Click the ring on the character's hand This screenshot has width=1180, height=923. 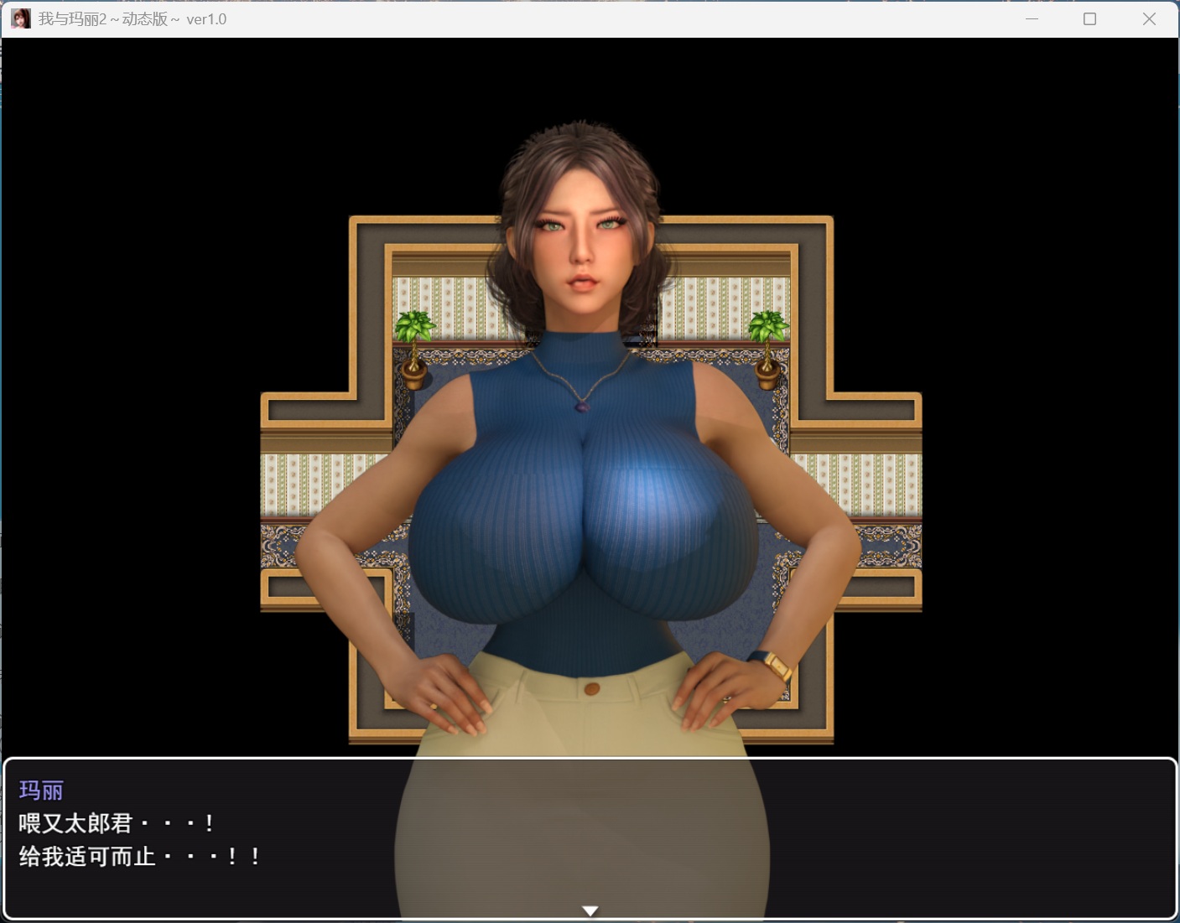(x=434, y=705)
